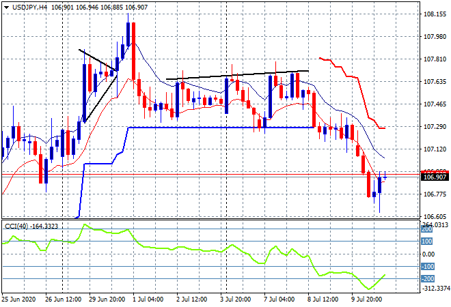The height and width of the screenshot is (307, 451).
Task: Click the 7 Jul 04:00 time label
Action: (x=279, y=299)
